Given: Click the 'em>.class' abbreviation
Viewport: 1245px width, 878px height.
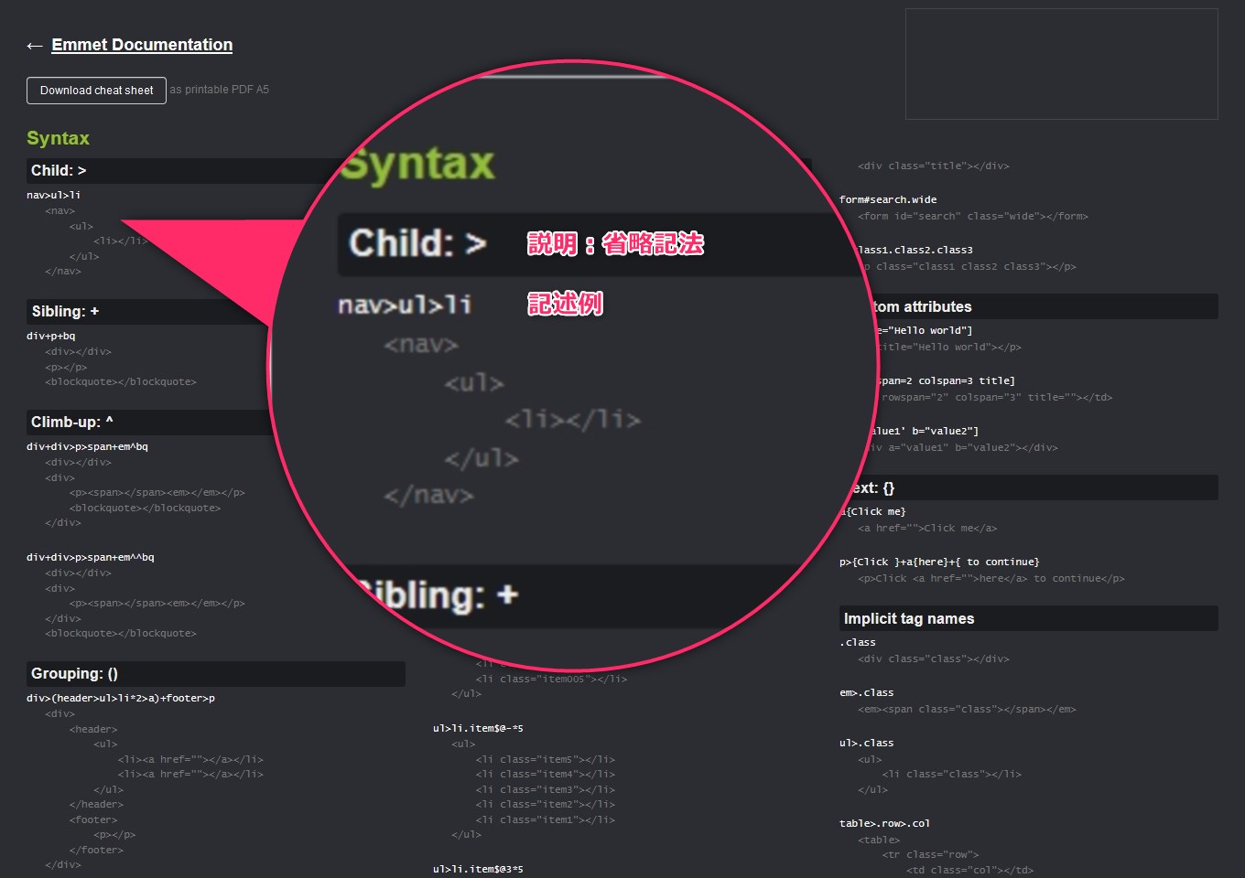Looking at the screenshot, I should [x=867, y=692].
